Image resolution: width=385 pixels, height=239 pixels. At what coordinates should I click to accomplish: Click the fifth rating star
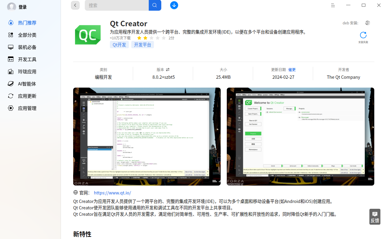164,38
